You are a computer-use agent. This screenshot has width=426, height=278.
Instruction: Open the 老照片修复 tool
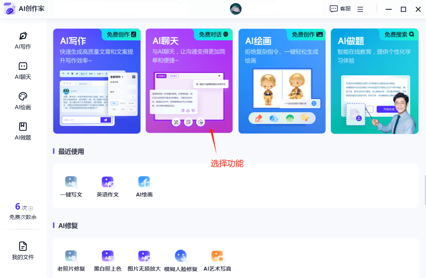pos(71,261)
